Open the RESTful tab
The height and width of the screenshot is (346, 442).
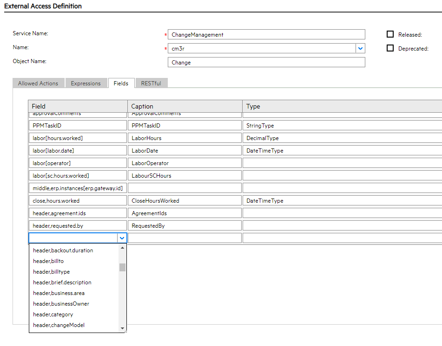pos(151,83)
